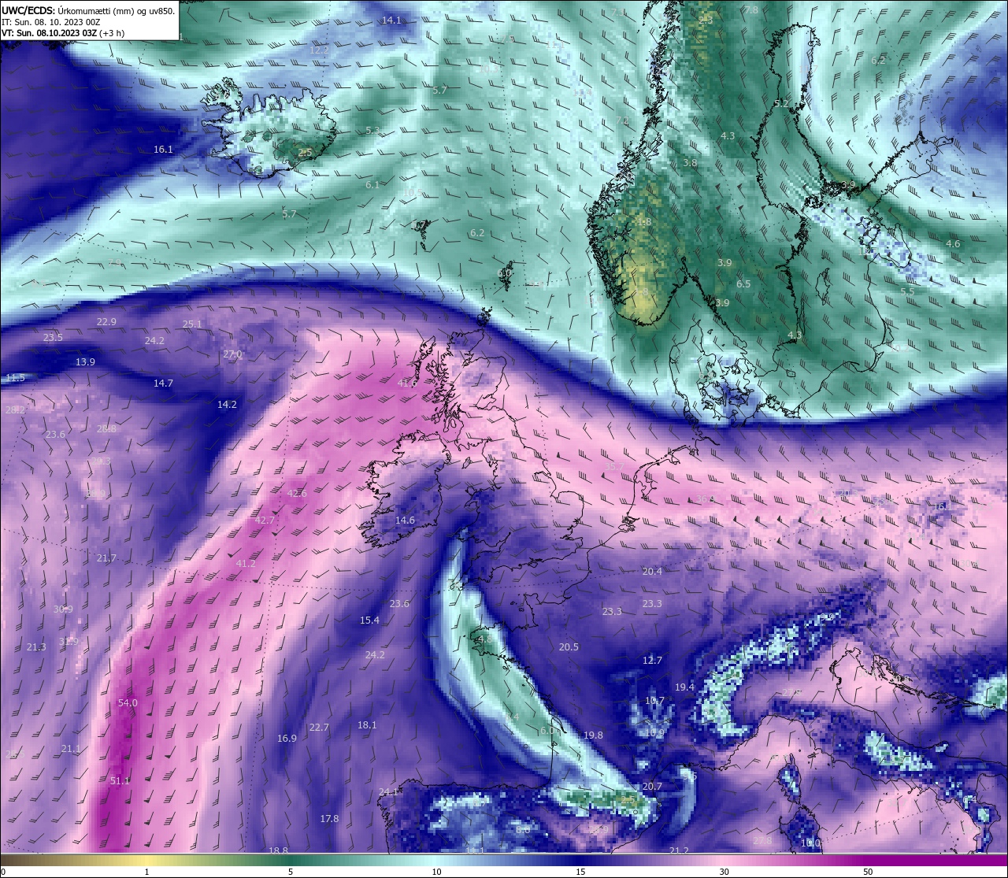
Task: Click the 19.4 value label
Action: (684, 687)
